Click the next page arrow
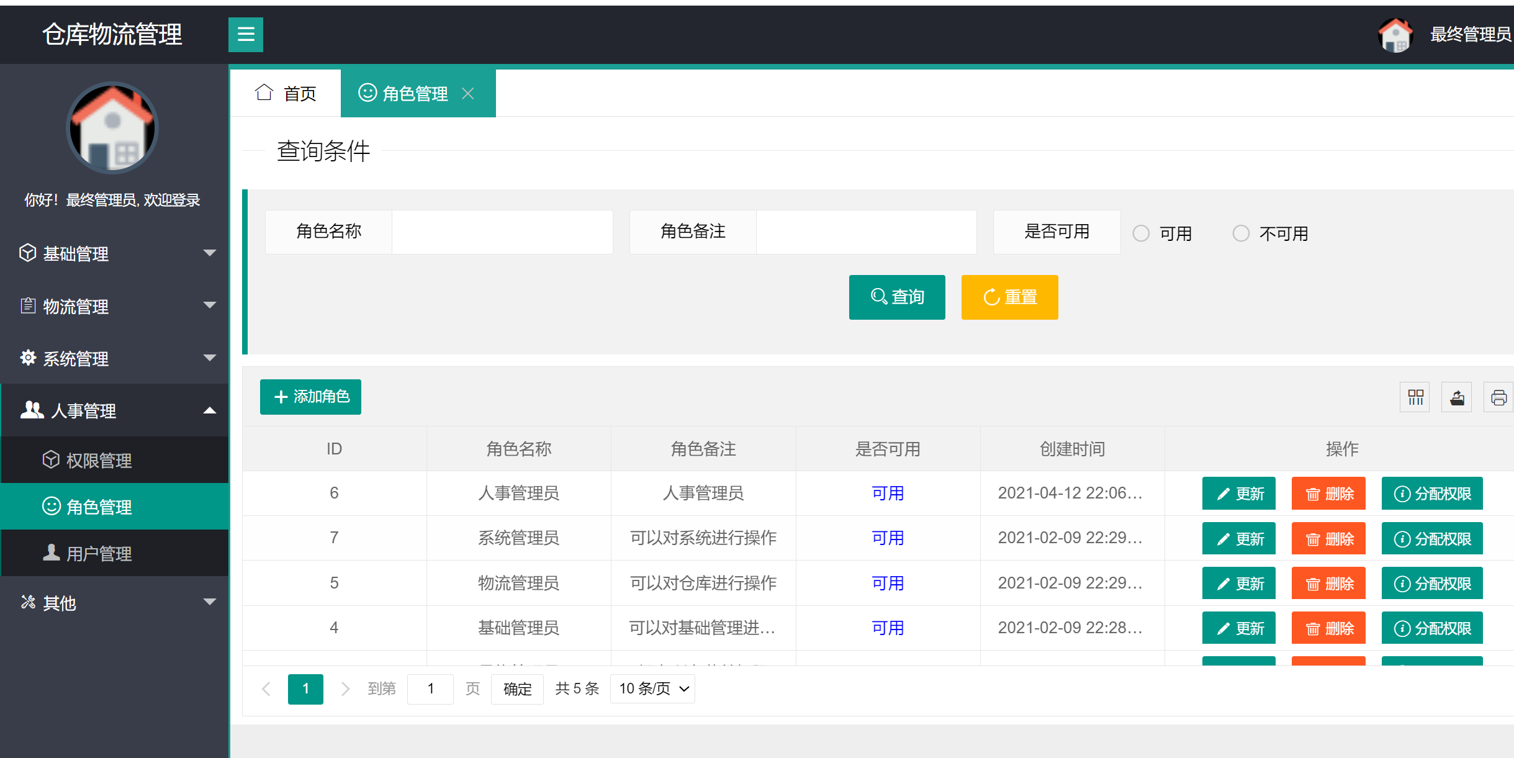This screenshot has width=1514, height=758. (x=346, y=688)
